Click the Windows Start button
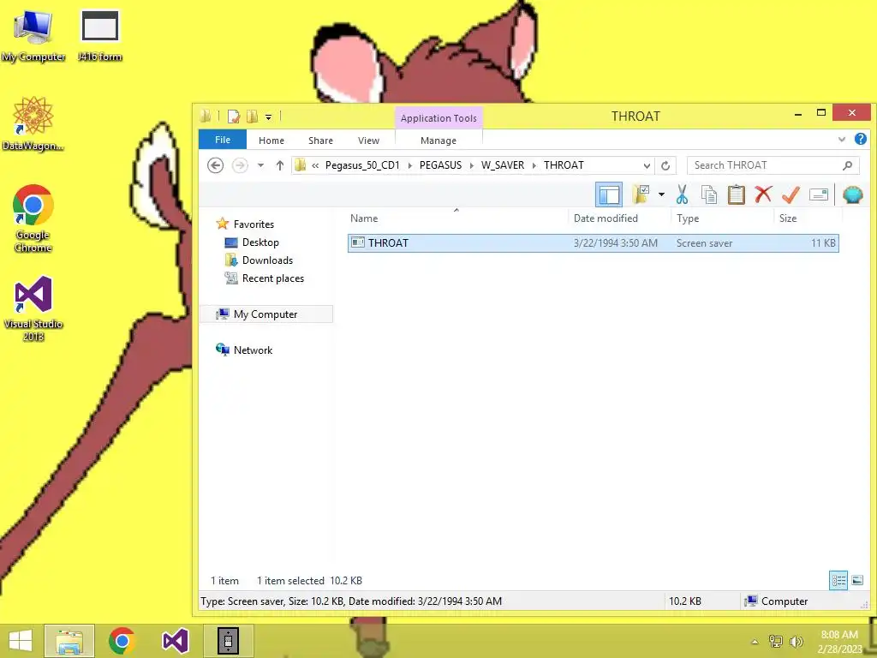 pos(21,641)
